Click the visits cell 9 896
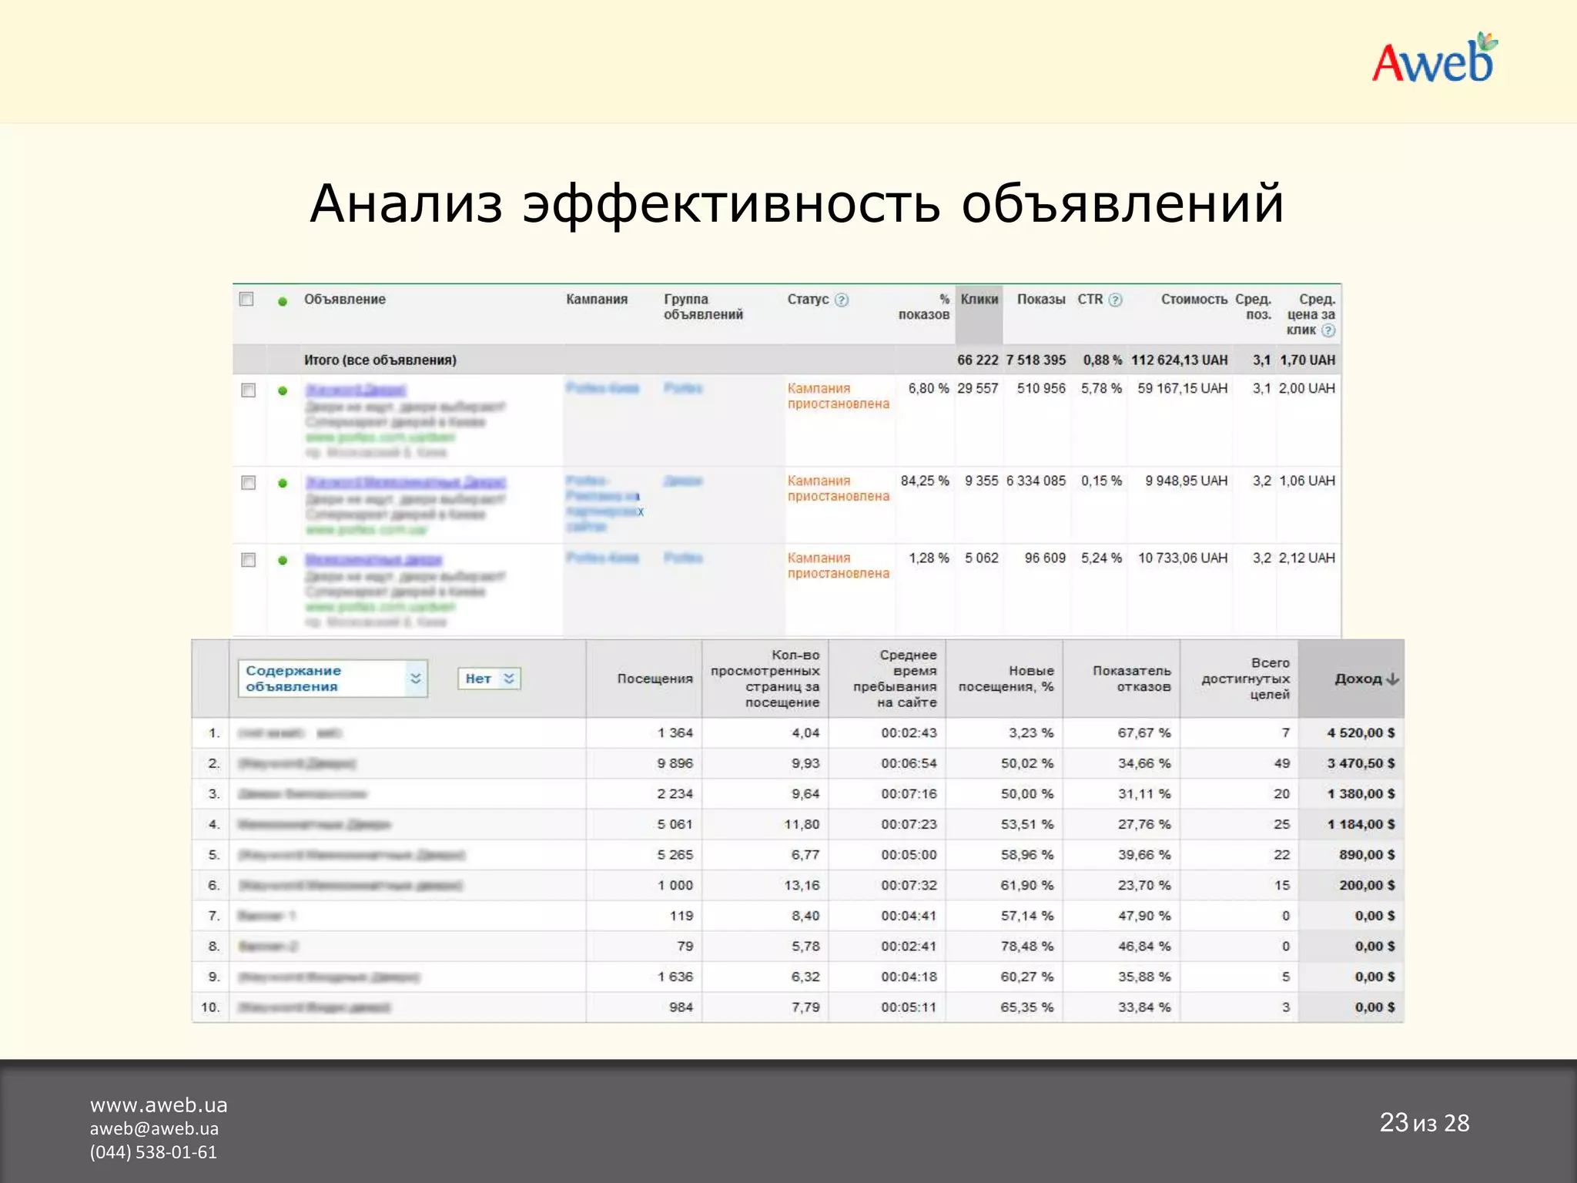 (x=675, y=763)
